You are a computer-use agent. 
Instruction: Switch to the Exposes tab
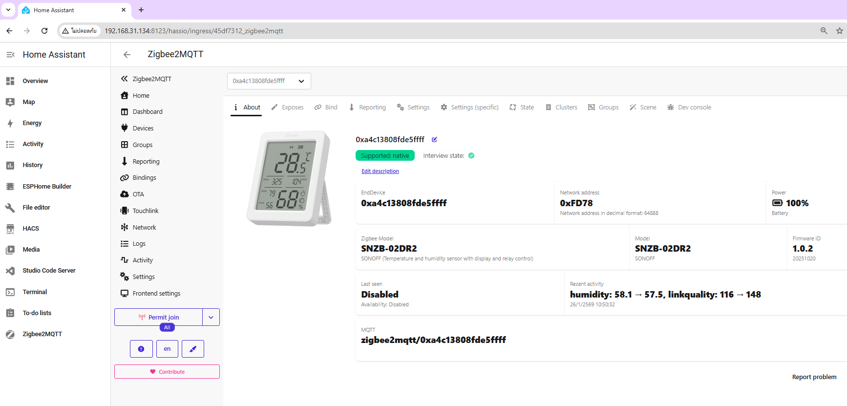click(288, 107)
